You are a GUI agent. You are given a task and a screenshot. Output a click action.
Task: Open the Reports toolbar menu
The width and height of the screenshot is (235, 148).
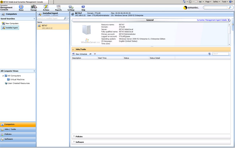(x=58, y=8)
